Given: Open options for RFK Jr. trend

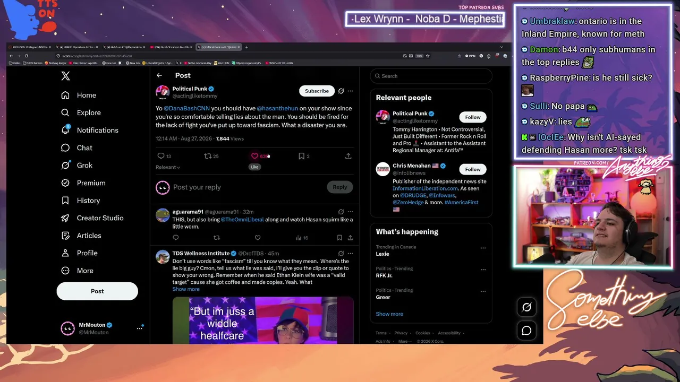Looking at the screenshot, I should tap(483, 270).
